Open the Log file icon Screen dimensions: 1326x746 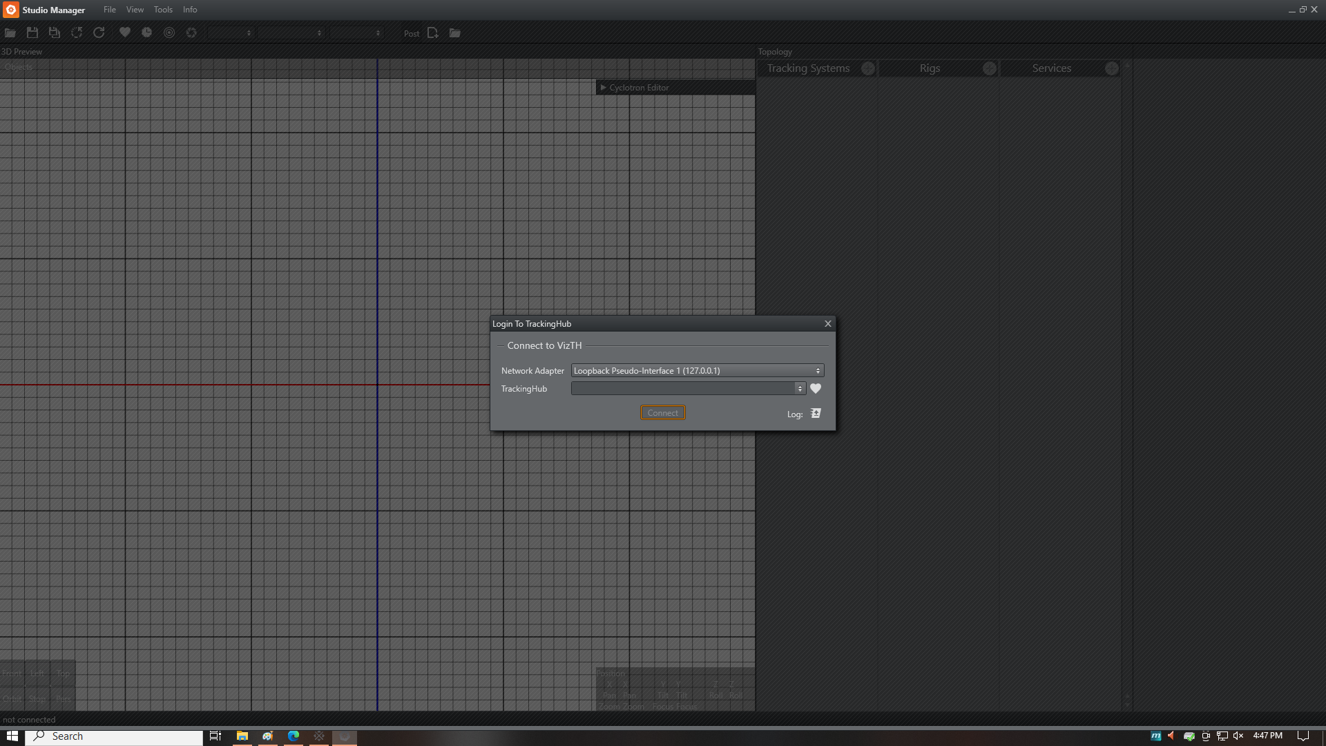816,413
